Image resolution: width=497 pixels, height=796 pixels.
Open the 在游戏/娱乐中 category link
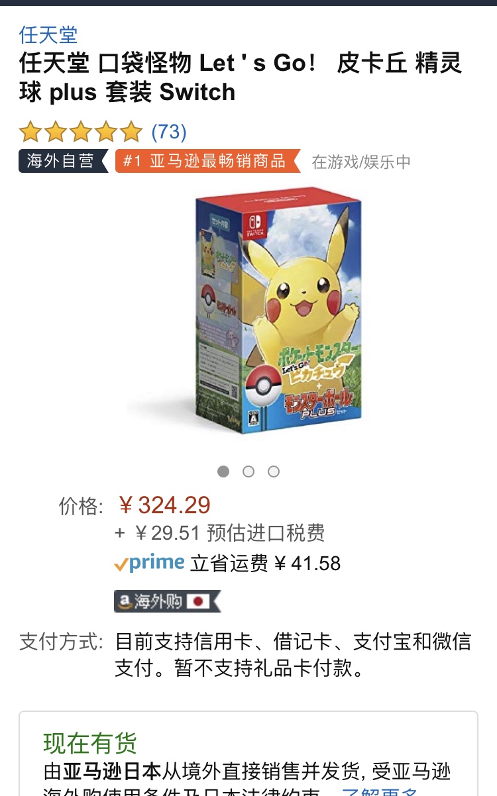361,162
